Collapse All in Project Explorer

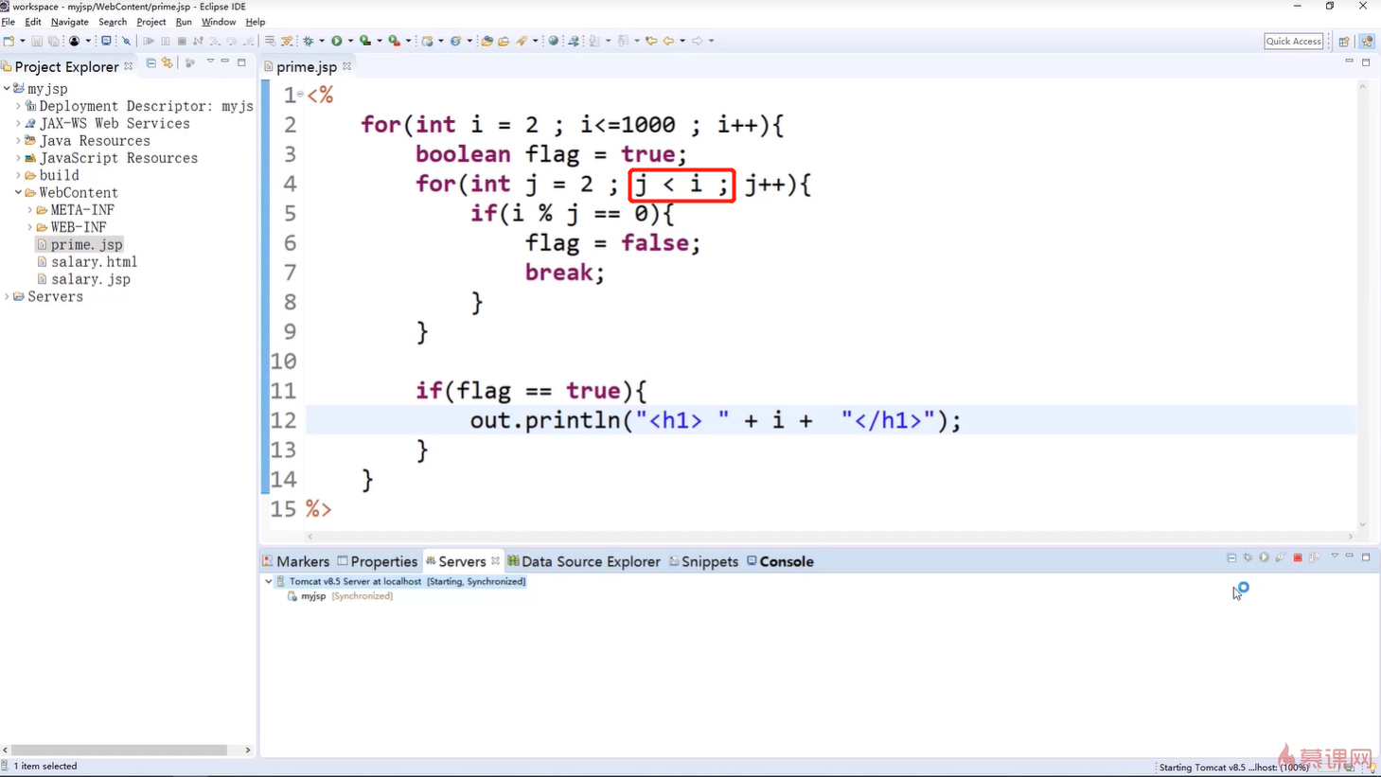[x=150, y=62]
